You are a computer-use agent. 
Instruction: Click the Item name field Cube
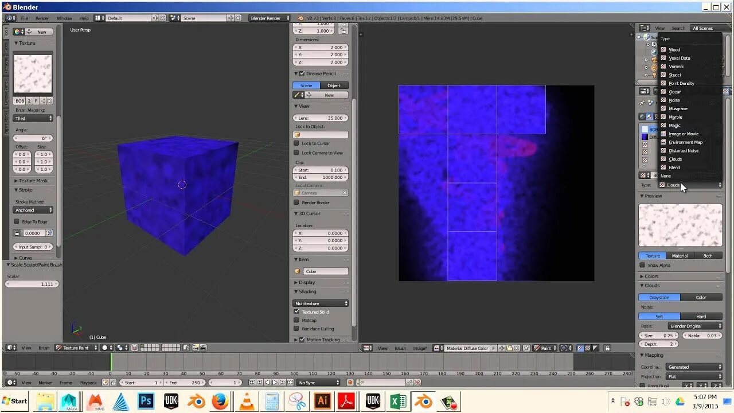click(325, 271)
